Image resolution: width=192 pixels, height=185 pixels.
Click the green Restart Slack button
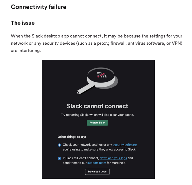click(x=97, y=123)
